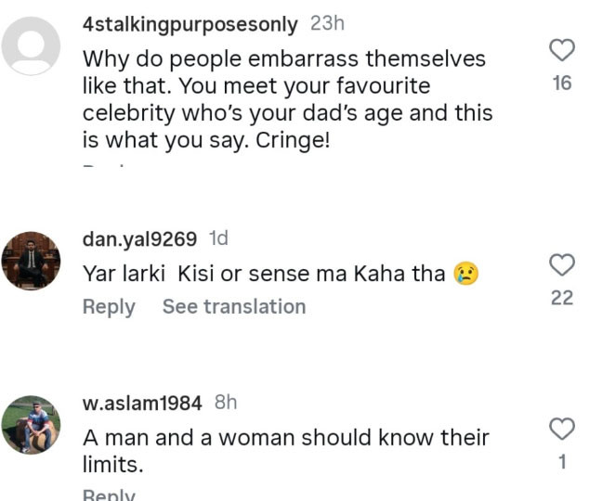
Task: Open 4stalkingpurposesonly's default gray profile picture
Action: [31, 46]
